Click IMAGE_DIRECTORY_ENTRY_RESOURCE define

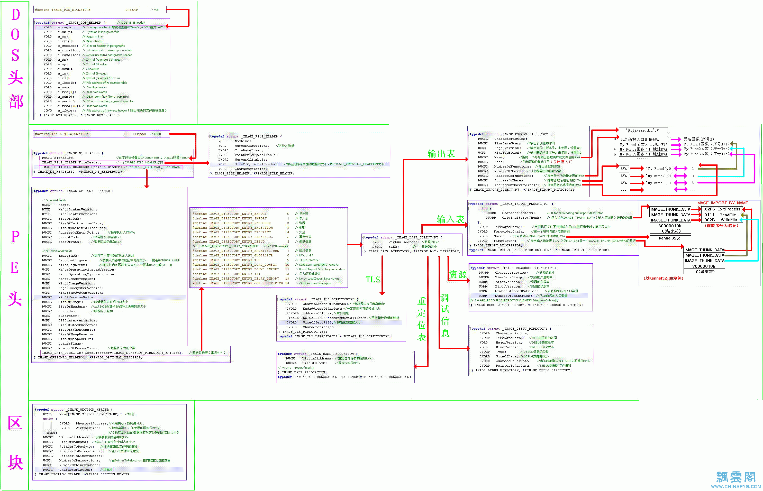[x=249, y=223]
